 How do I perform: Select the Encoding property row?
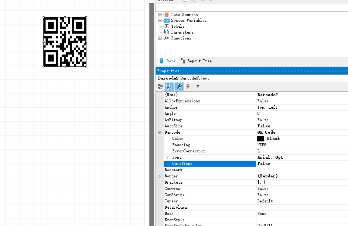point(210,145)
